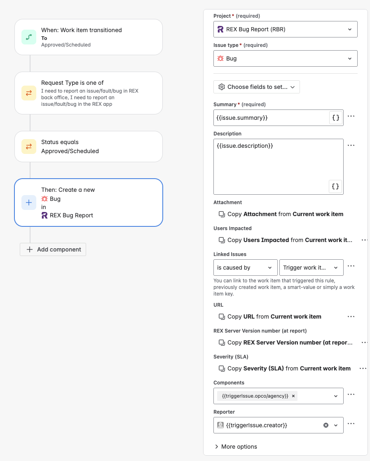The height and width of the screenshot is (461, 370).
Task: Open the Issue type dropdown showing Bug
Action: tap(286, 58)
